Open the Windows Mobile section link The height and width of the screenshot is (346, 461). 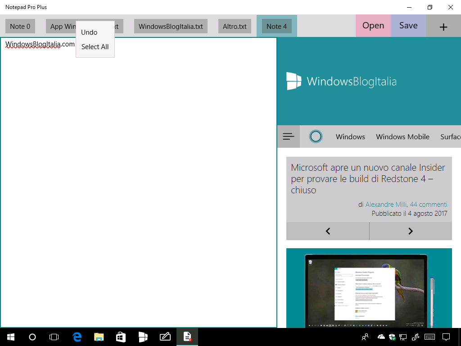pyautogui.click(x=402, y=137)
